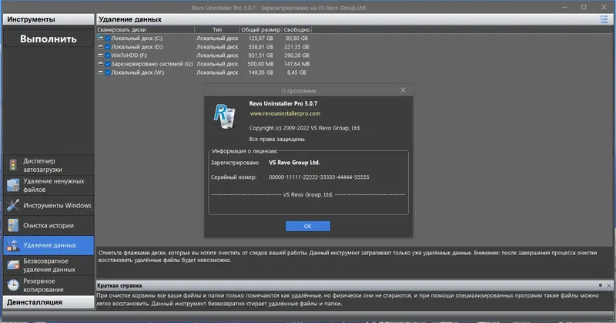Click free space value 221,35 GB
Viewport: 616px width, 323px height.
[x=296, y=47]
